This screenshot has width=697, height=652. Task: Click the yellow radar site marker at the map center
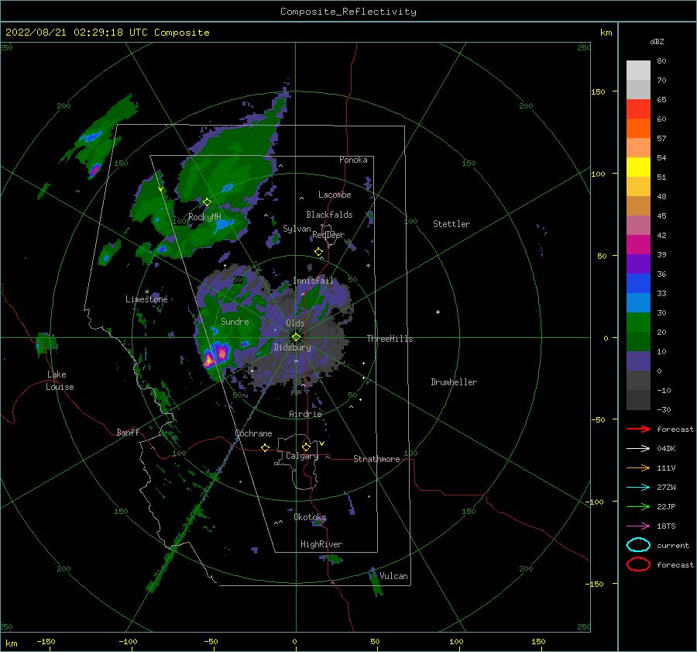(296, 337)
